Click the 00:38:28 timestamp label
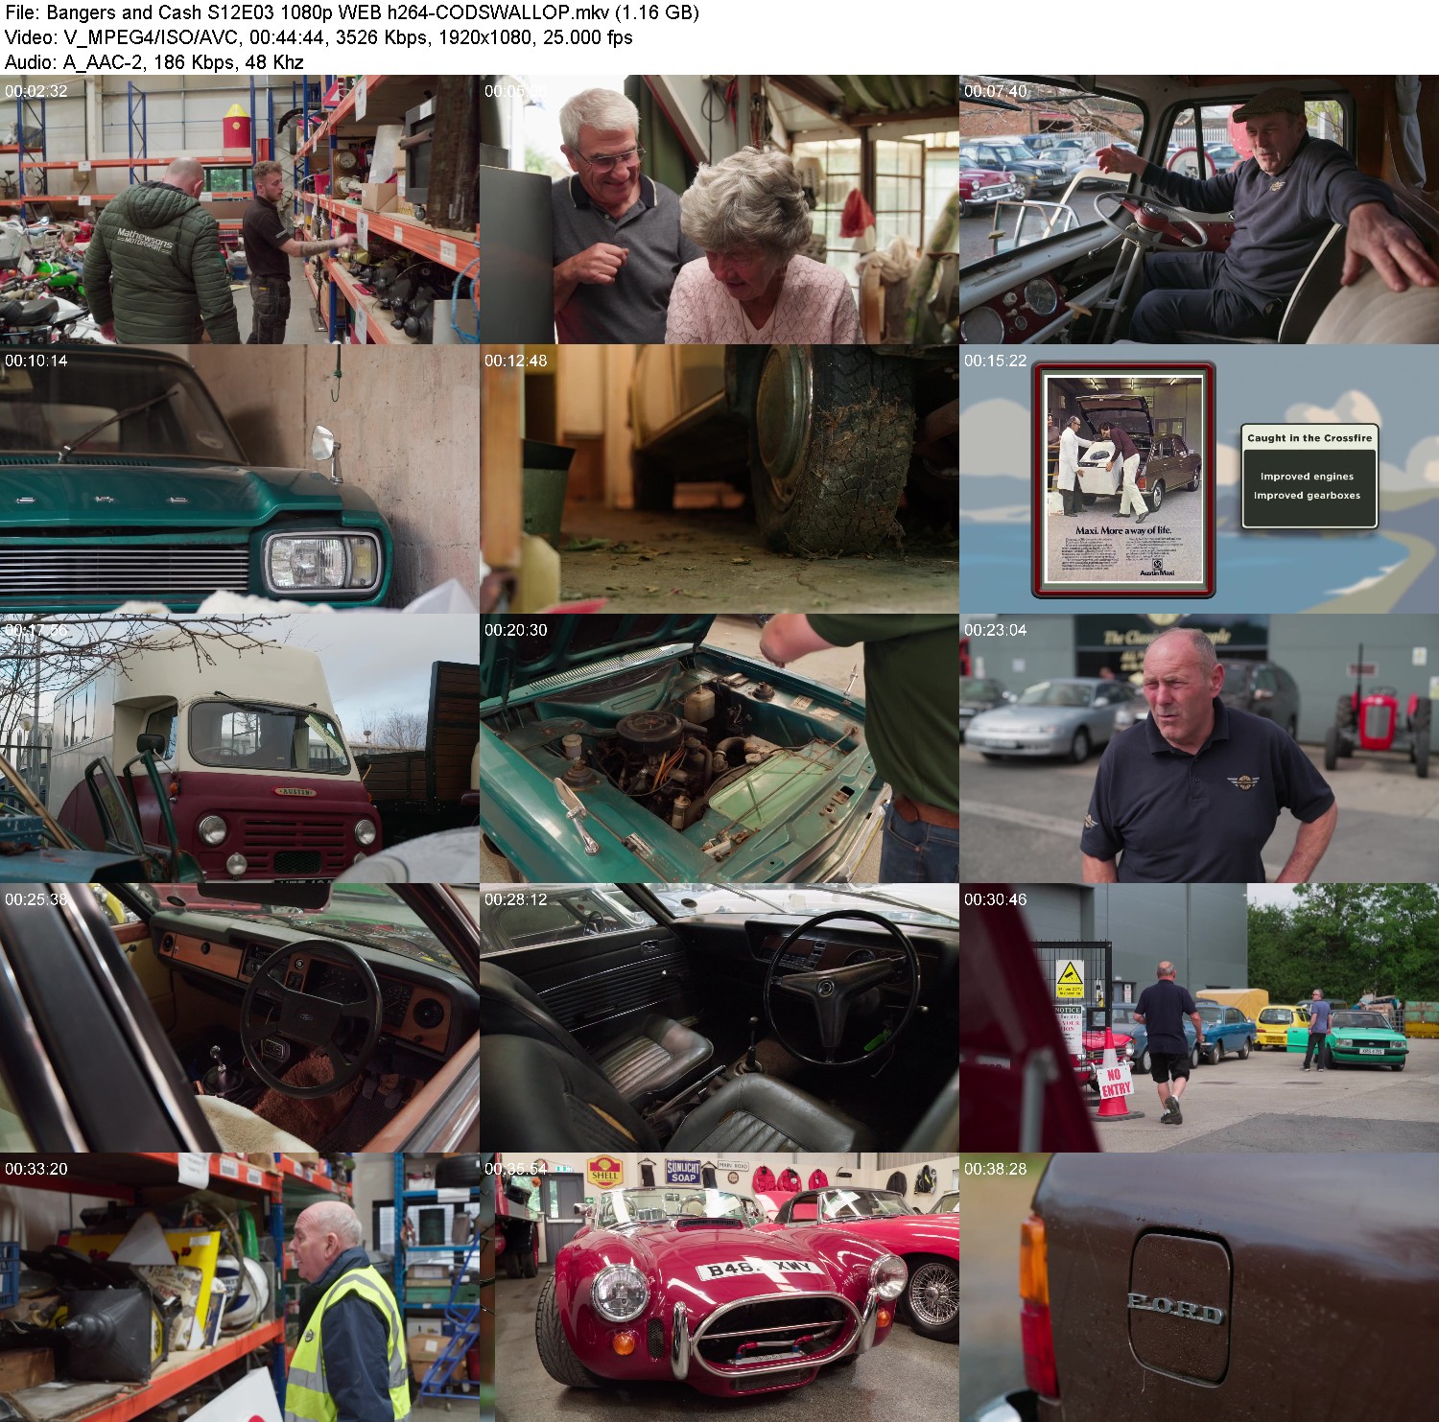Screen dimensions: 1439x1422 pos(996,1169)
